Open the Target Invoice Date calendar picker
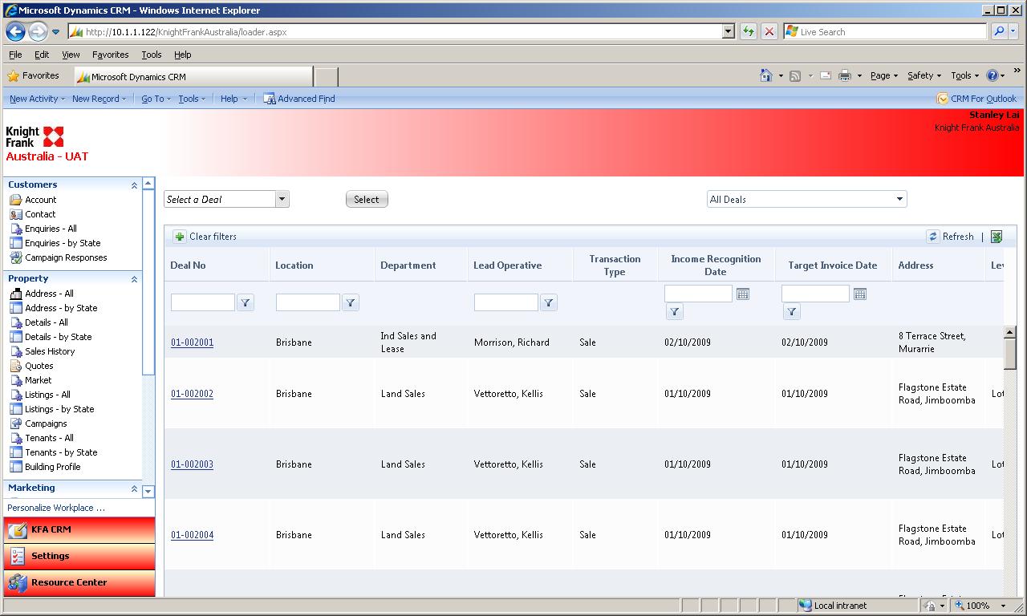The width and height of the screenshot is (1027, 616). (860, 294)
